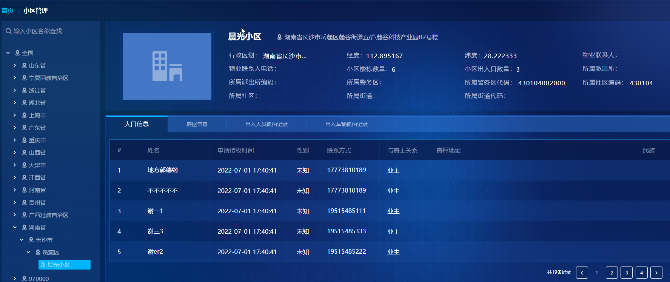Viewport: 670px width, 282px height.
Task: Click the 房屋地址 column header
Action: click(x=449, y=151)
